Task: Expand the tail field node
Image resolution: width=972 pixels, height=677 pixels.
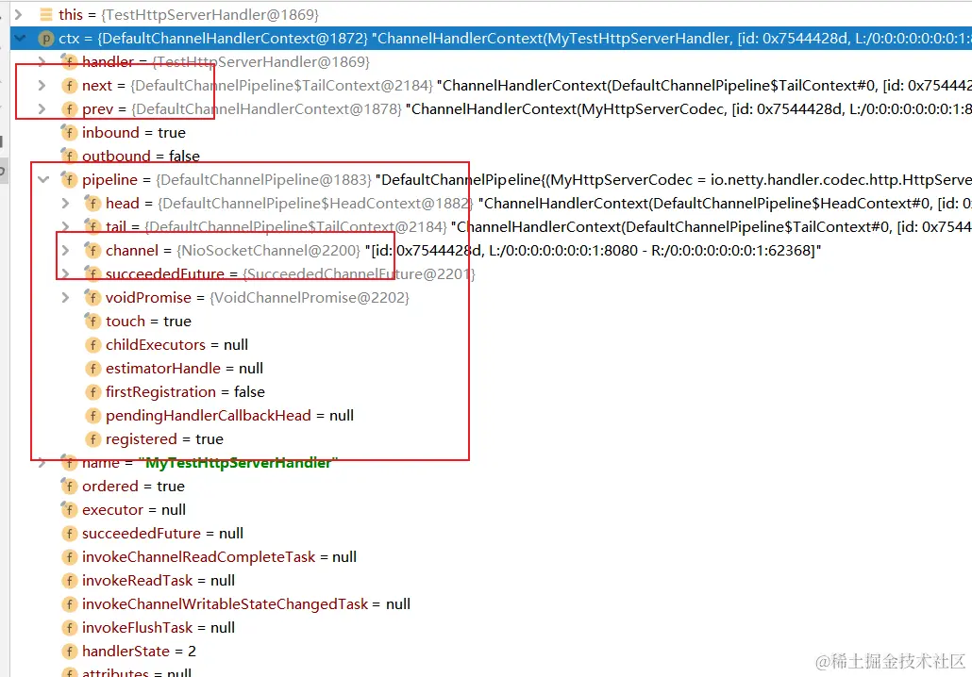Action: [65, 226]
